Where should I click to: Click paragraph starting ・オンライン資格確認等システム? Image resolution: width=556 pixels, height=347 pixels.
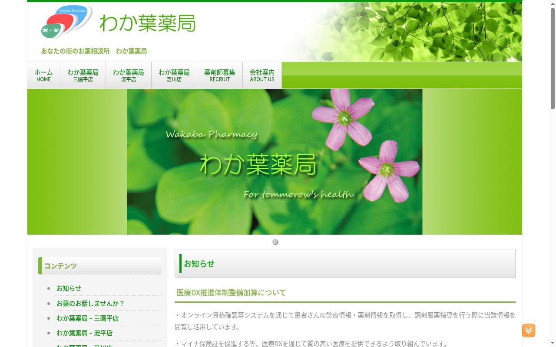(x=345, y=321)
